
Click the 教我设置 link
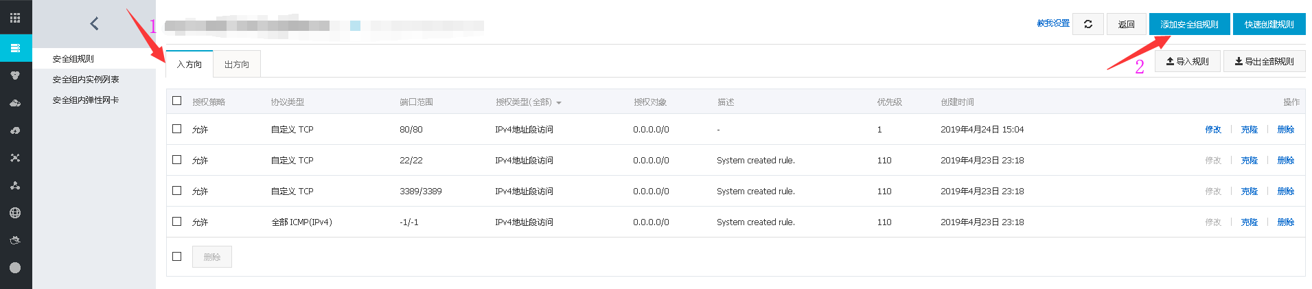[x=1053, y=23]
